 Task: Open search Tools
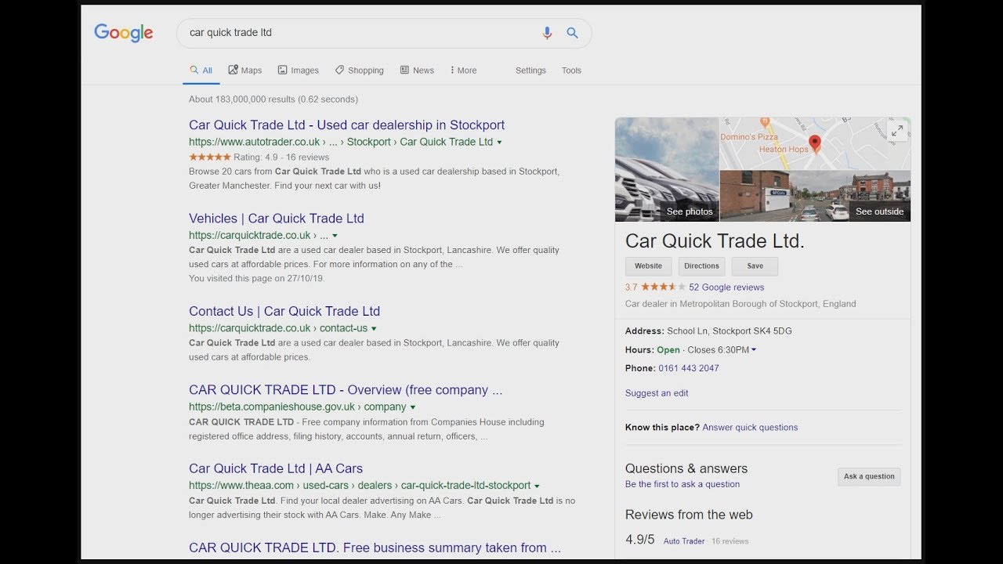[x=571, y=70]
